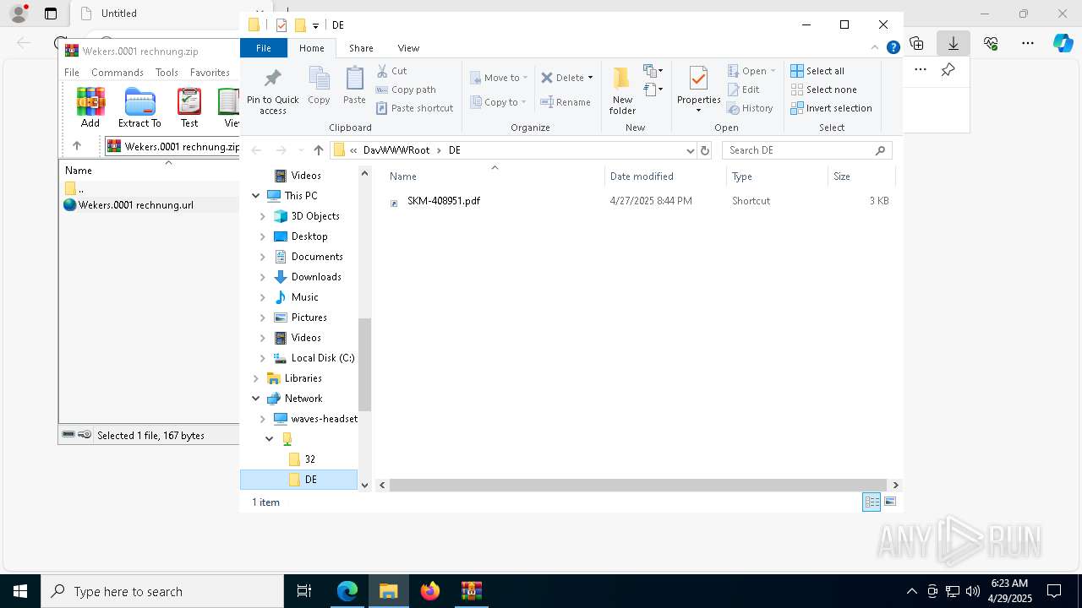The image size is (1082, 608).
Task: Open WinRAR Tools menu
Action: click(167, 73)
